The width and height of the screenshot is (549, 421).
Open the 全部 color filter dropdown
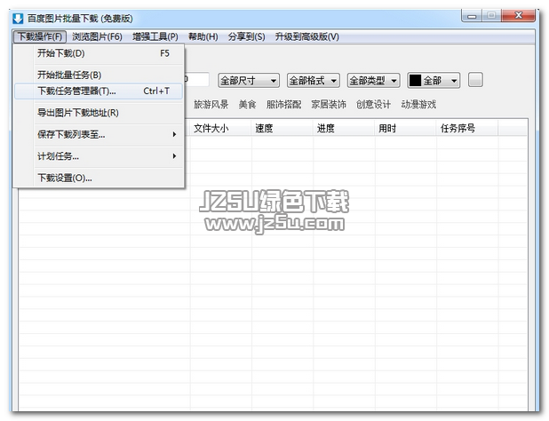434,81
